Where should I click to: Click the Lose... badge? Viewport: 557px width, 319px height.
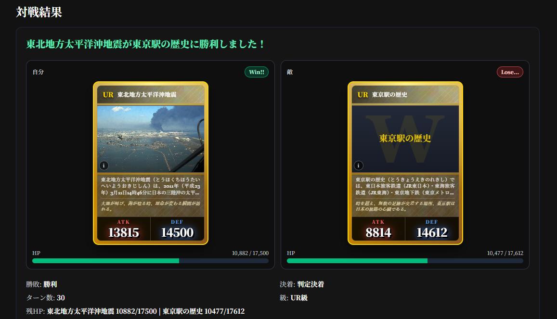point(510,72)
